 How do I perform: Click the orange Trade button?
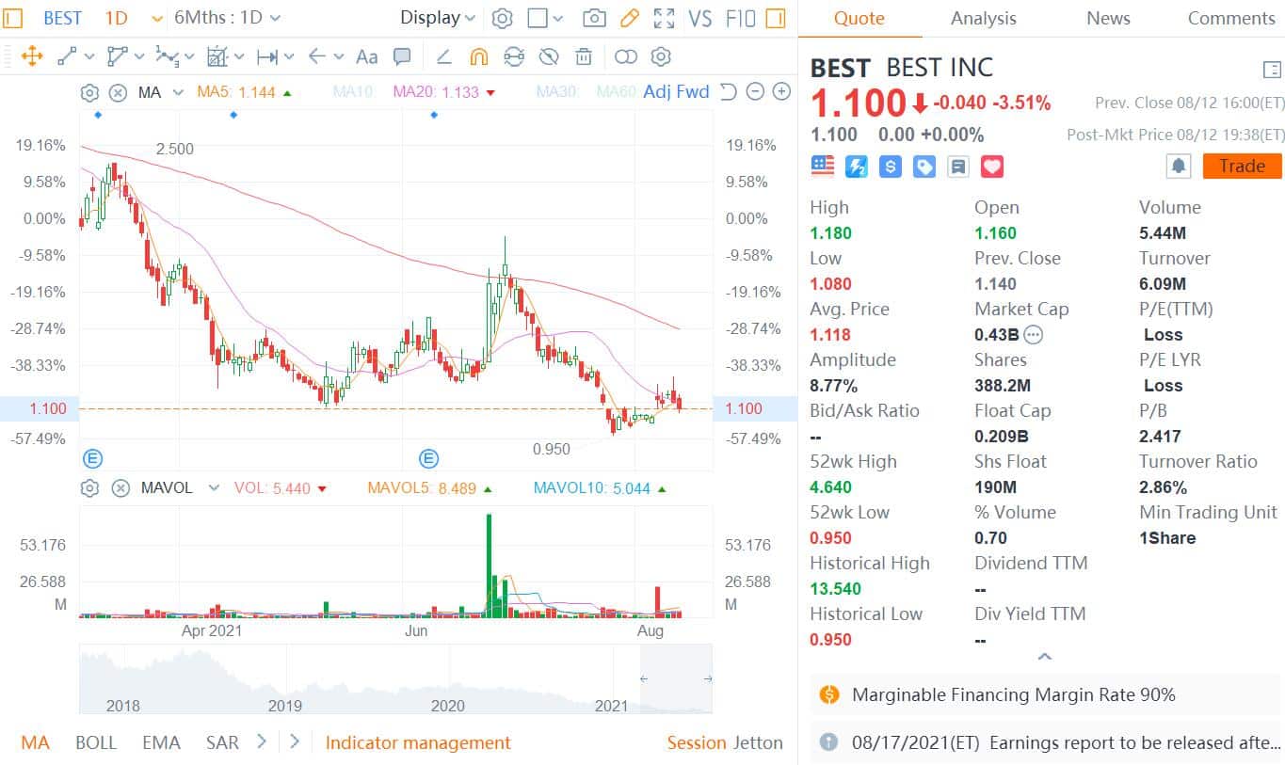1242,166
